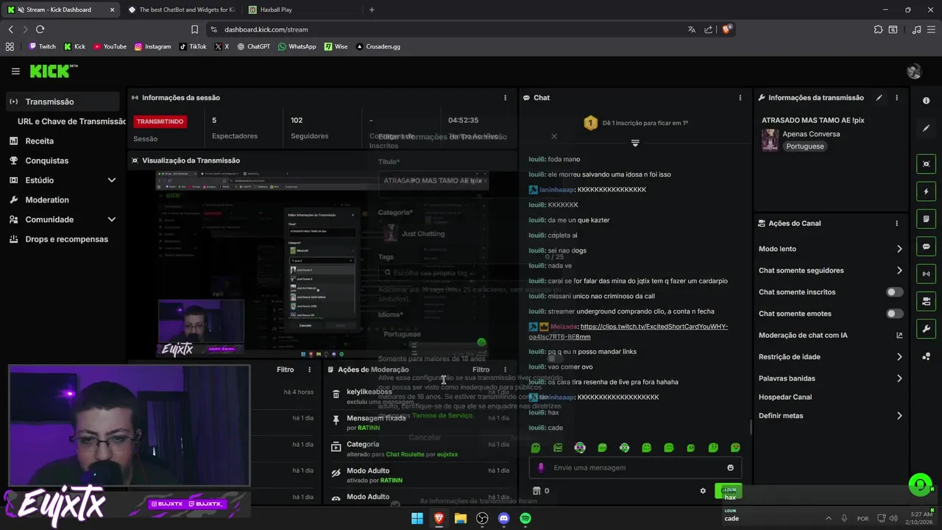This screenshot has width=942, height=530.
Task: Click the Portuguese language tag
Action: pos(804,146)
